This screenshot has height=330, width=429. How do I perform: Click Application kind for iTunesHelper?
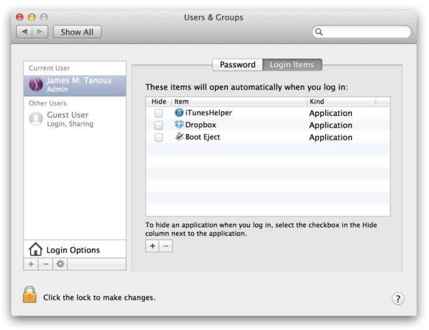331,114
